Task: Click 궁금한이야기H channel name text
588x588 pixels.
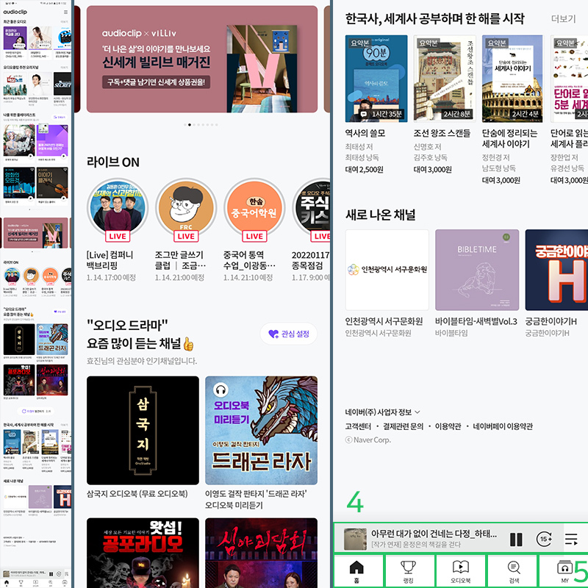Action: click(x=551, y=321)
